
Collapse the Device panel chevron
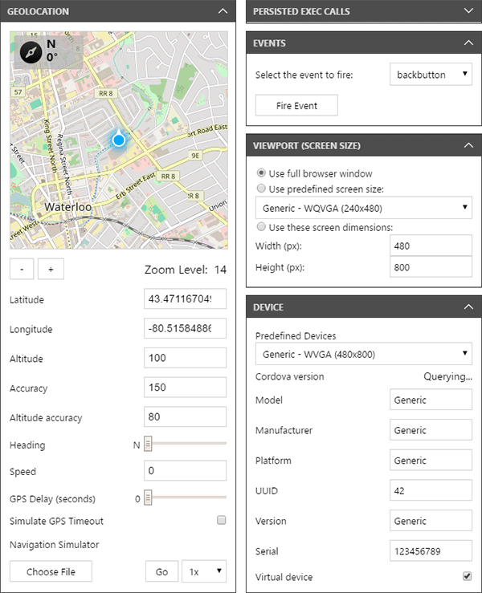[x=468, y=307]
